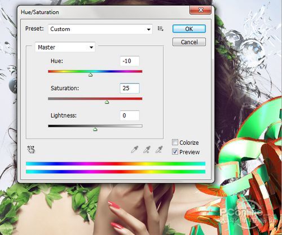
Task: Click OK to apply adjustment
Action: [189, 29]
